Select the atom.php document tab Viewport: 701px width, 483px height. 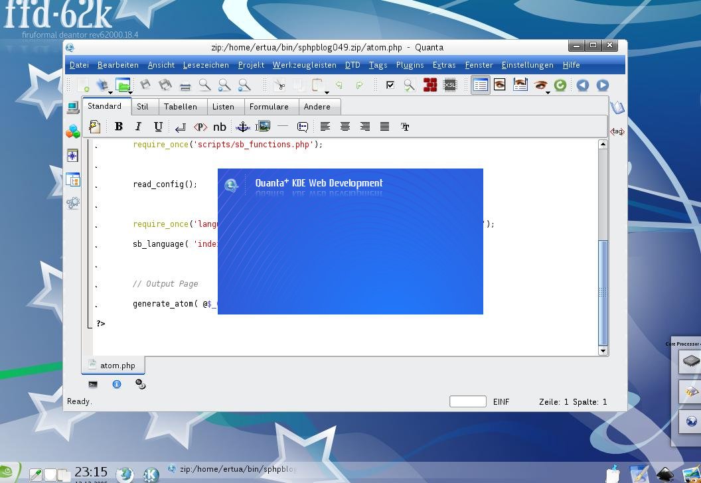[x=113, y=366]
